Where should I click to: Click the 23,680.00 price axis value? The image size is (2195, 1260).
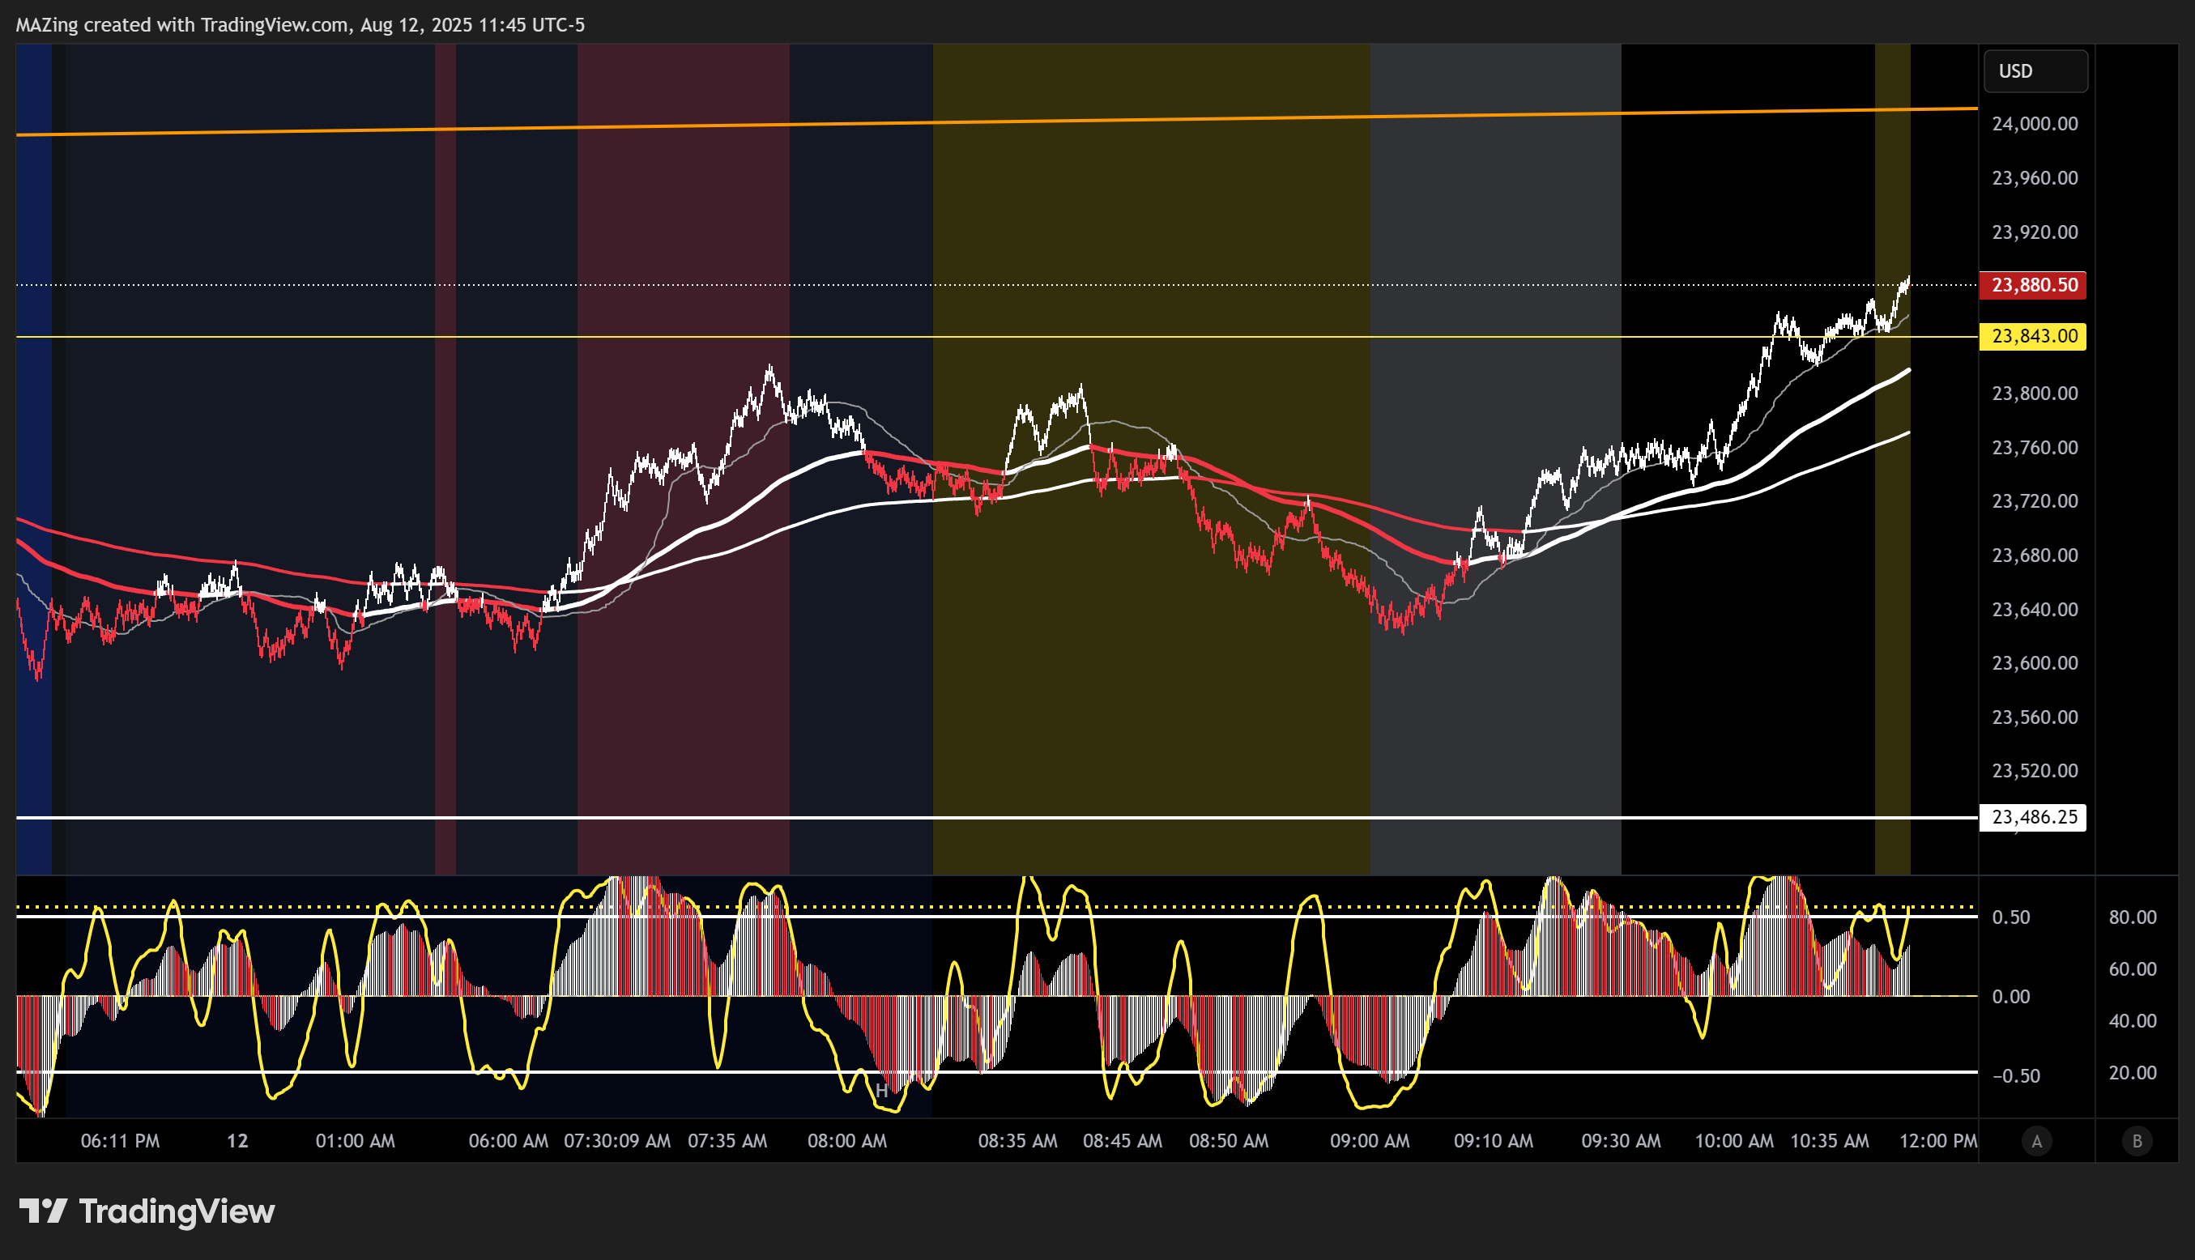pyautogui.click(x=2034, y=556)
